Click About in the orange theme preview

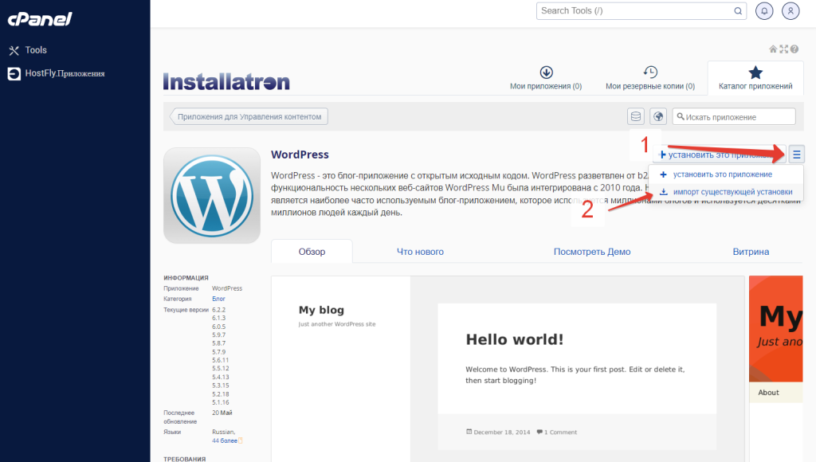768,392
